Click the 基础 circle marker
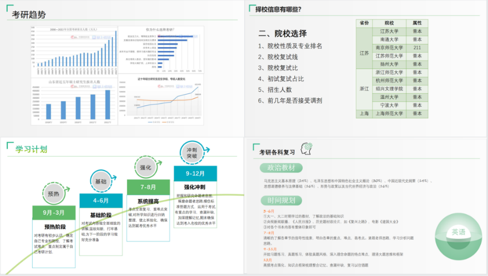This screenshot has height=276, width=488. [x=100, y=181]
